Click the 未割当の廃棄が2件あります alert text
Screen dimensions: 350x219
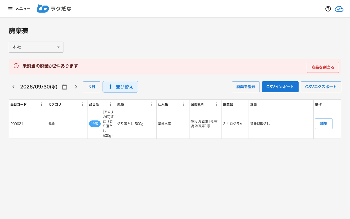tap(50, 66)
